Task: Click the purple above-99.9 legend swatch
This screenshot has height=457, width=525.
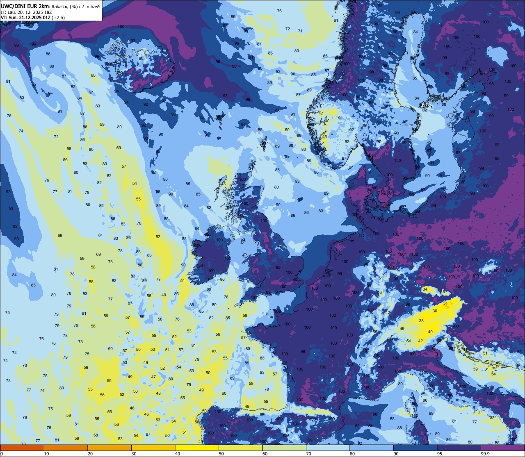Action: [x=503, y=448]
